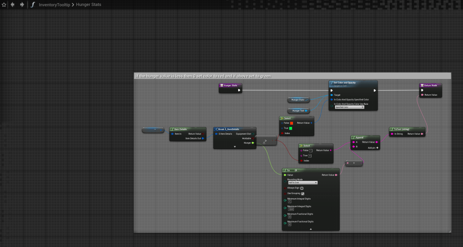
Task: Select the Item Details function node title
Action: [x=181, y=129]
